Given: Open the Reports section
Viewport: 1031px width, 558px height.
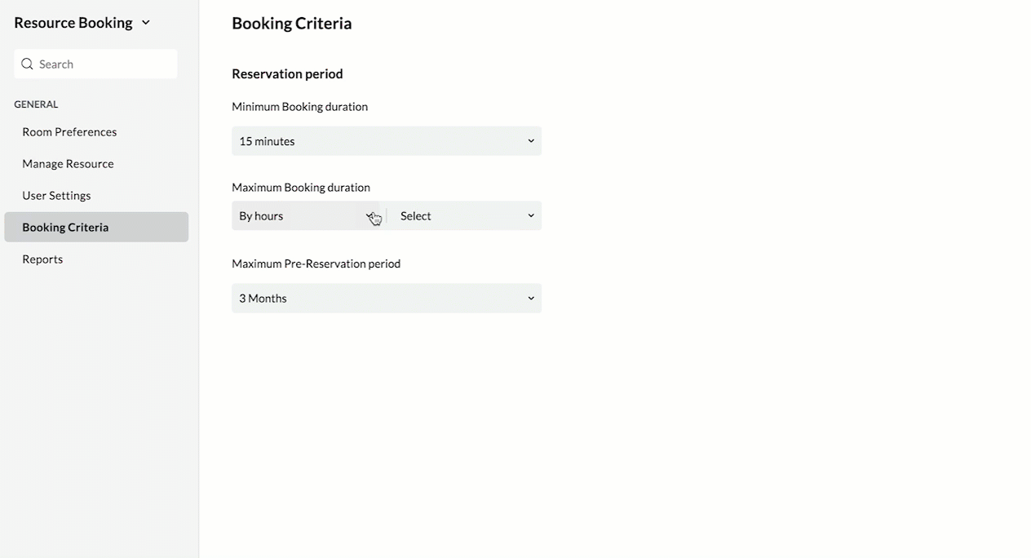Looking at the screenshot, I should [42, 259].
